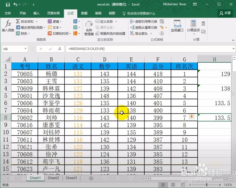Click the zoom in plus button
236x188 pixels.
pos(220,185)
